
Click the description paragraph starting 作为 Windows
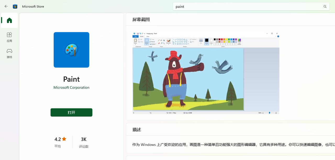click(234, 144)
